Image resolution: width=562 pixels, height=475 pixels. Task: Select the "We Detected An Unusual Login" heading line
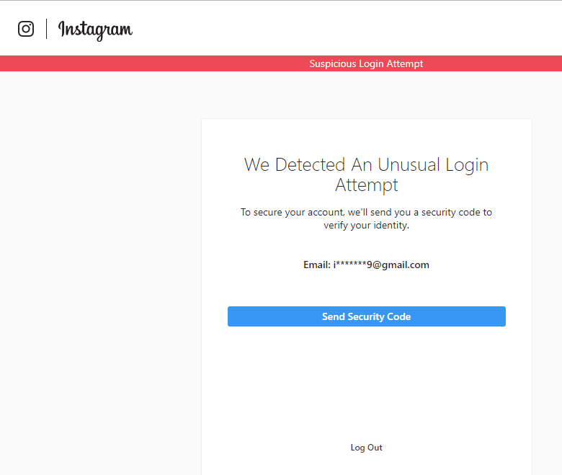[x=366, y=164]
